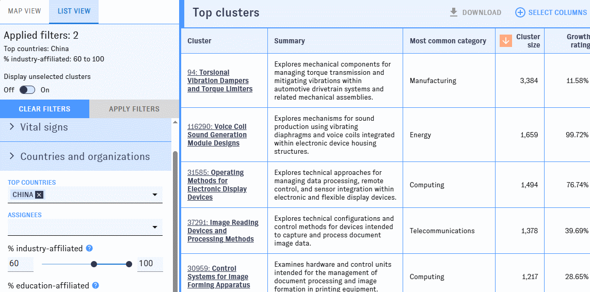Open the Top Countries dropdown arrow

tap(154, 195)
